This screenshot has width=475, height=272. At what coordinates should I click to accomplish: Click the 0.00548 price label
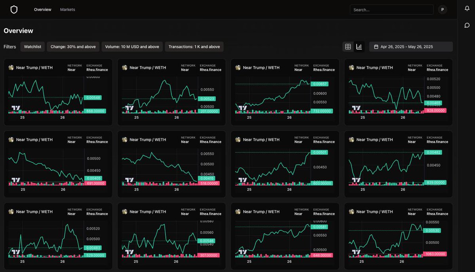pos(93,98)
